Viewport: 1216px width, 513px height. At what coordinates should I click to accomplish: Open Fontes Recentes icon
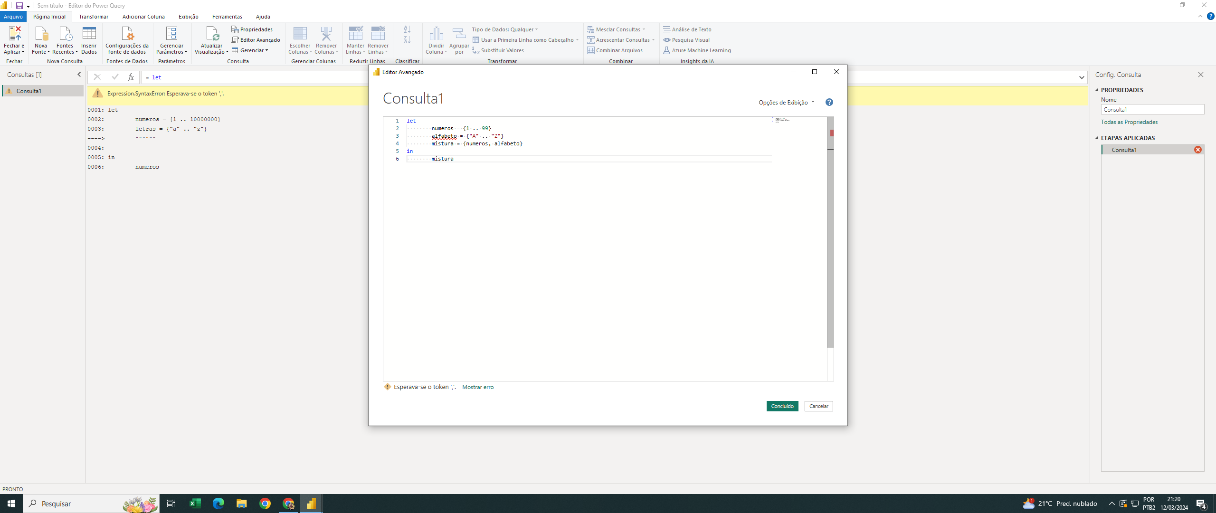pyautogui.click(x=65, y=34)
